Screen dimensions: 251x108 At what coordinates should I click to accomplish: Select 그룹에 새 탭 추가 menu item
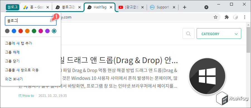click(31, 43)
